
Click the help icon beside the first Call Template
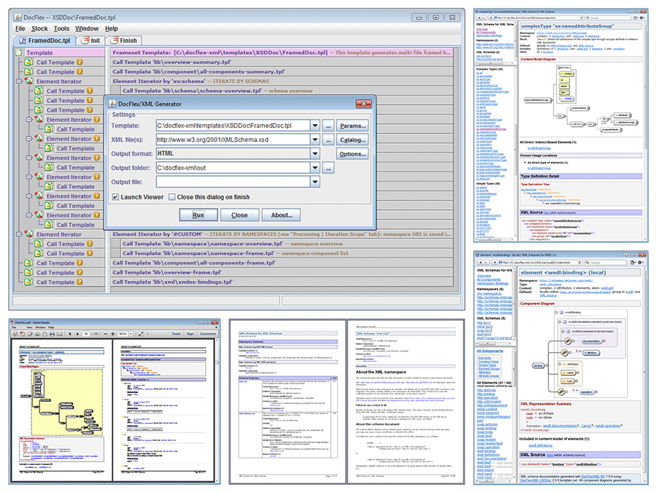pos(80,63)
